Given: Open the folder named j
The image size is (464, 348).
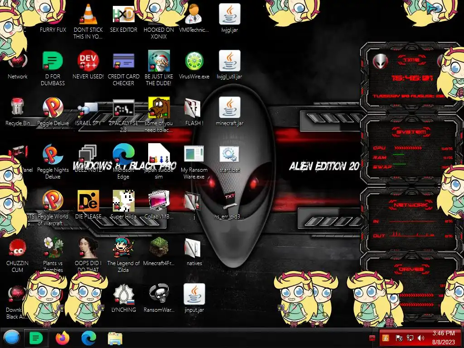Looking at the screenshot, I should [x=193, y=201].
